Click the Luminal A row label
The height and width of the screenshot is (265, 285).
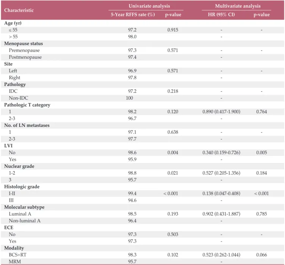click(20, 214)
